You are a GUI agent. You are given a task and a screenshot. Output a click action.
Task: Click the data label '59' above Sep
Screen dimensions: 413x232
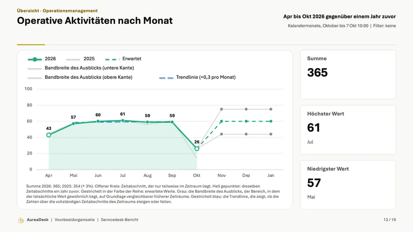pyautogui.click(x=172, y=115)
